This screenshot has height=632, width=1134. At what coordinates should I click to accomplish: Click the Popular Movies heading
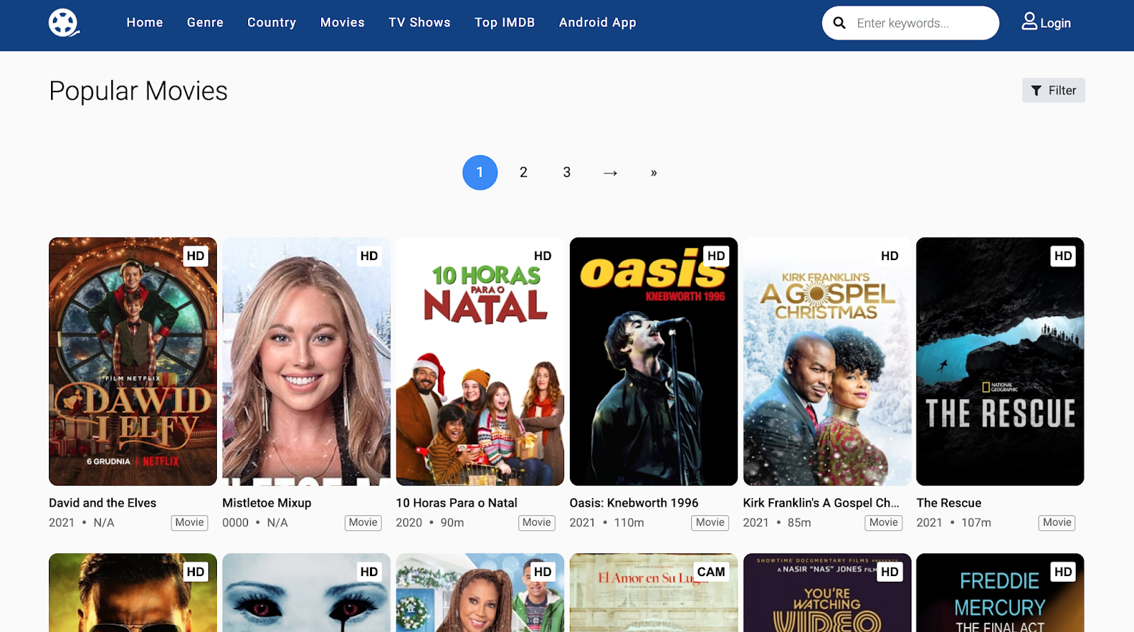point(138,91)
